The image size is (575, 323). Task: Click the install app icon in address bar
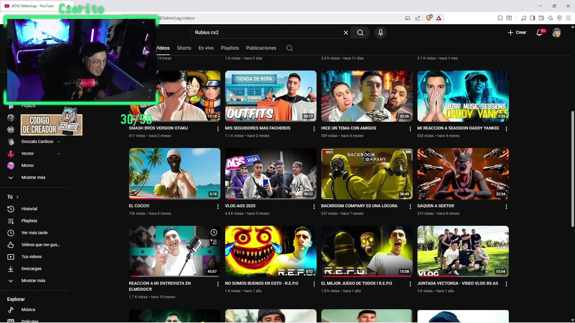click(408, 18)
